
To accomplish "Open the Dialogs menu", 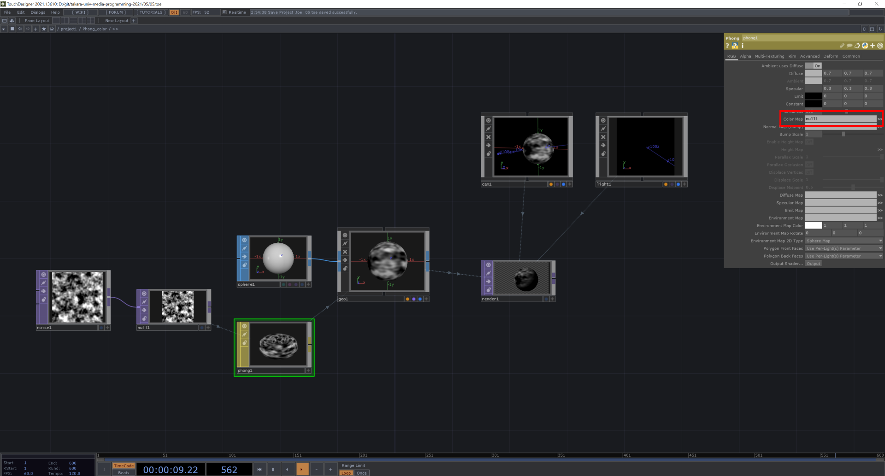I will point(38,12).
